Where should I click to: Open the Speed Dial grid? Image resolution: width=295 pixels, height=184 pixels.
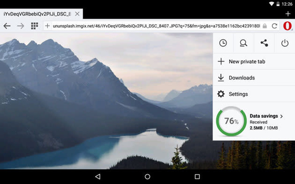click(34, 26)
